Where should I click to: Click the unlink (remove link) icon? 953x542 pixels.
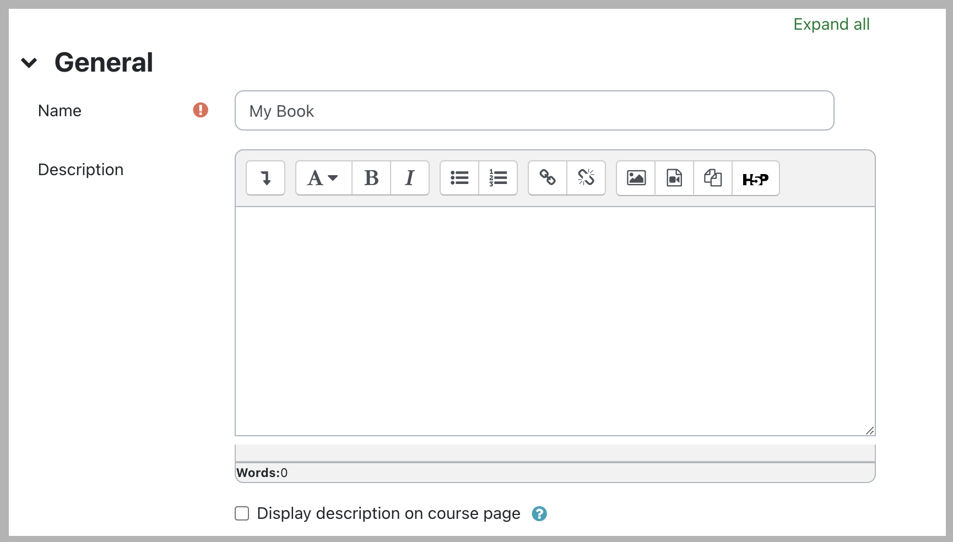[586, 178]
